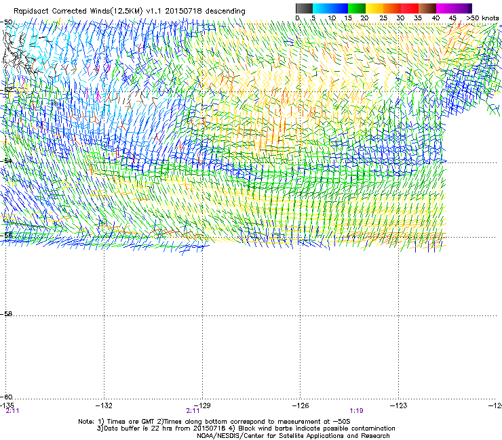The height and width of the screenshot is (440, 502).
Task: Click the '-58' latitude label
Action: tap(6, 314)
